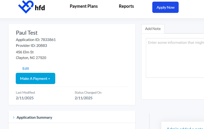This screenshot has width=204, height=129.
Task: Select the 456 Elm St address line
Action: point(25,52)
